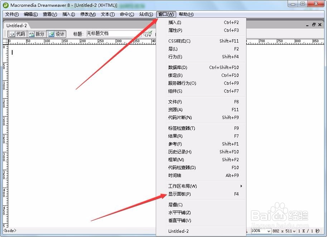The width and height of the screenshot is (327, 237).
Task: Open the 插入(I) menu in menu bar
Action: [69, 14]
